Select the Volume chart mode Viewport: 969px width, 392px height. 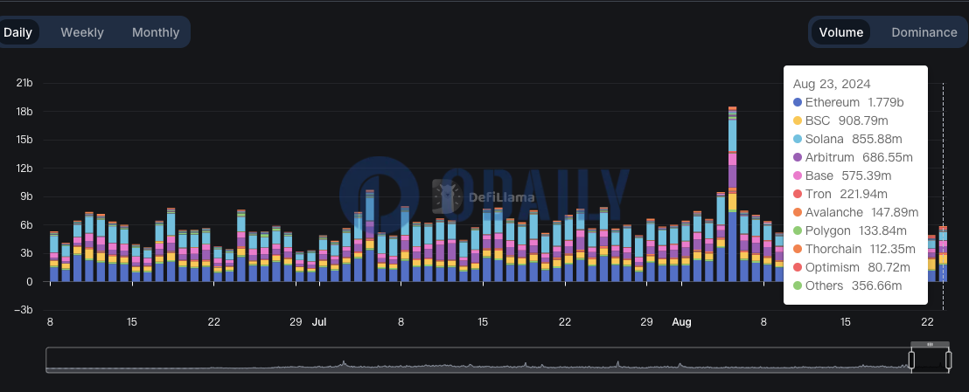pyautogui.click(x=841, y=32)
